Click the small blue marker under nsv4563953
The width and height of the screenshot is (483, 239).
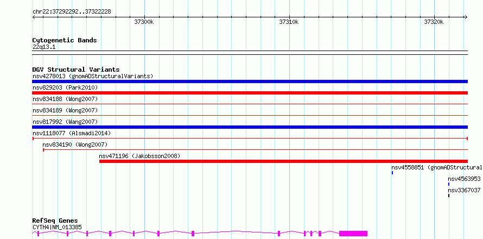point(449,184)
